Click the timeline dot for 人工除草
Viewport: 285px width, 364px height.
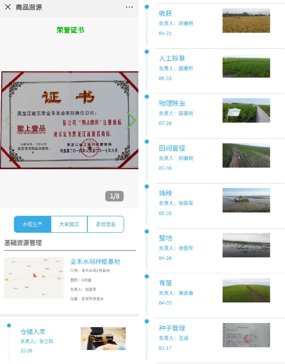click(147, 52)
